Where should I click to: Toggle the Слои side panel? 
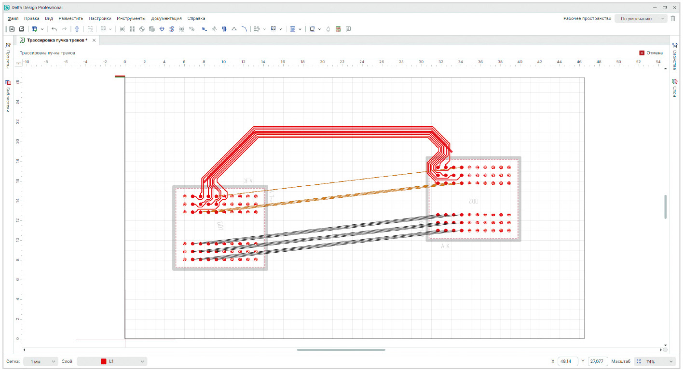674,88
